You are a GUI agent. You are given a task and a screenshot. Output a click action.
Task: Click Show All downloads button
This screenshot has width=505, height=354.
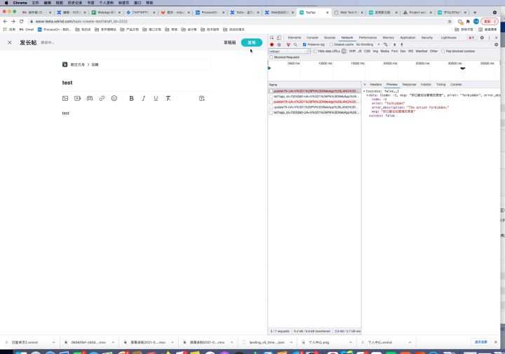click(x=481, y=342)
